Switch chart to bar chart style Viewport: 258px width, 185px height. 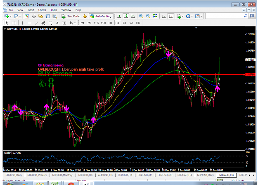pos(119,16)
